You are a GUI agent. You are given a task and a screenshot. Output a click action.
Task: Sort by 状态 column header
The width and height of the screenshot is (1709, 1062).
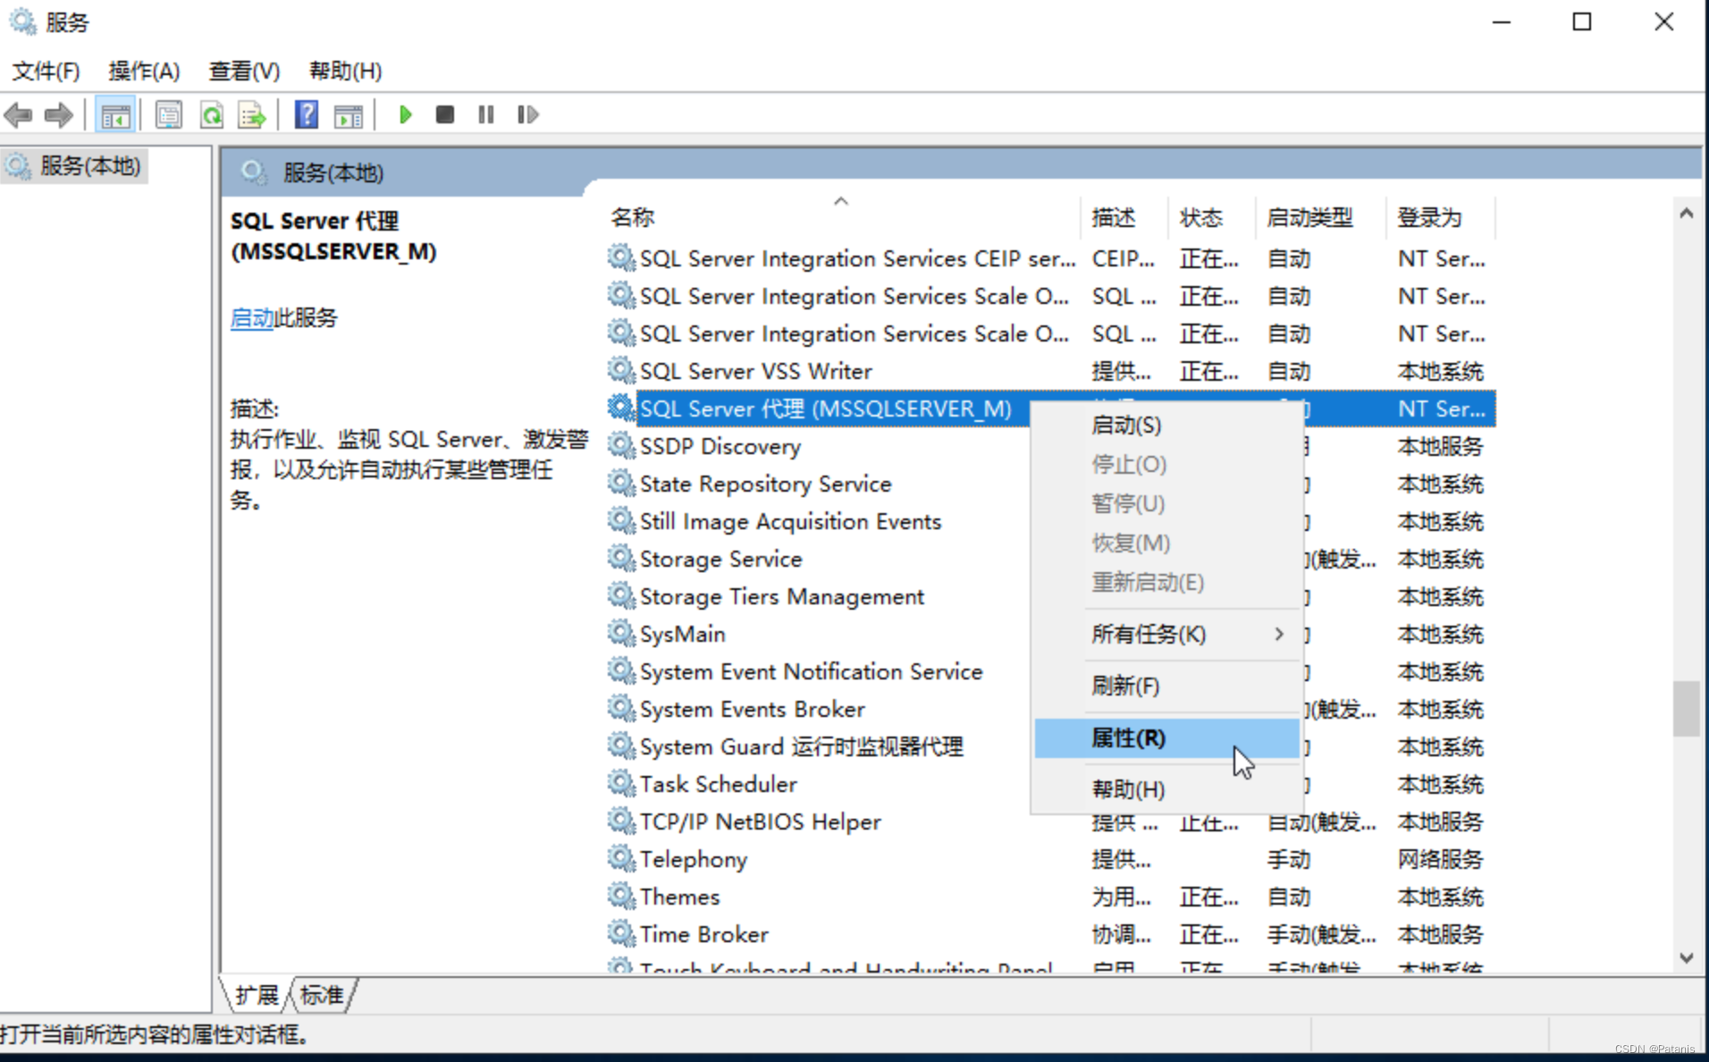(x=1212, y=217)
